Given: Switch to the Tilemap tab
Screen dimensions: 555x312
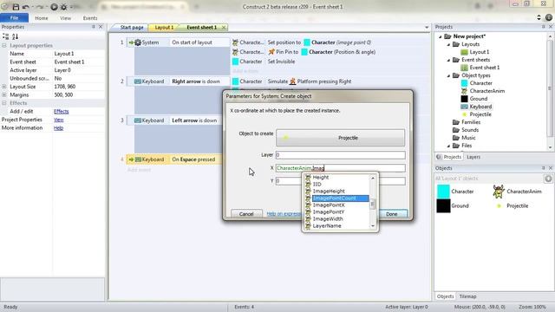Looking at the screenshot, I should pos(467,296).
